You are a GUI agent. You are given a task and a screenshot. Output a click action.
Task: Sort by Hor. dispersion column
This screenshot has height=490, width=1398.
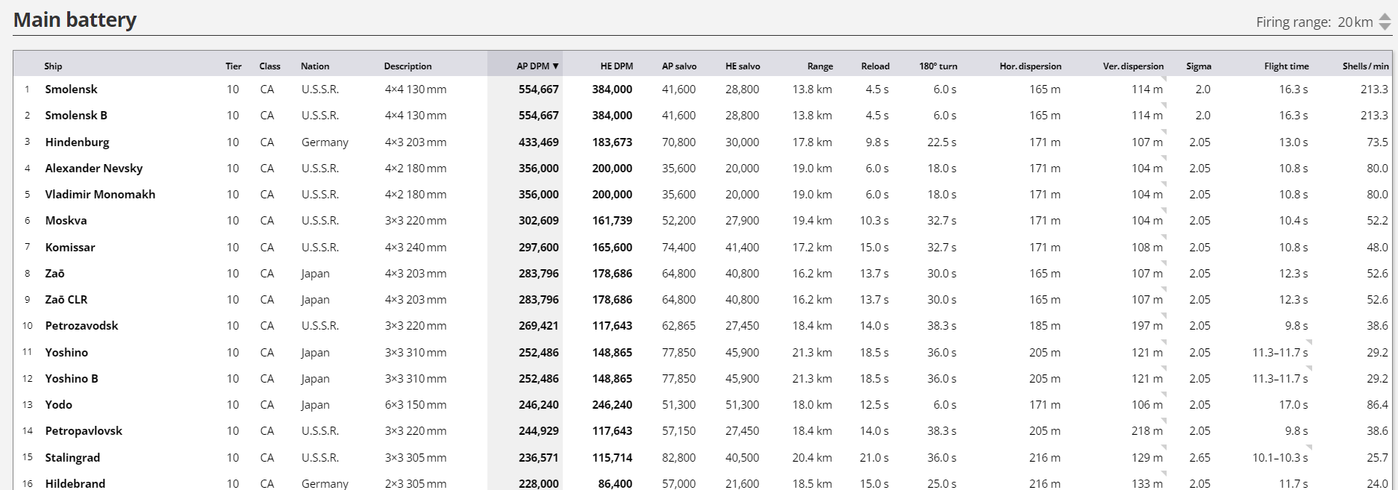tap(1030, 66)
